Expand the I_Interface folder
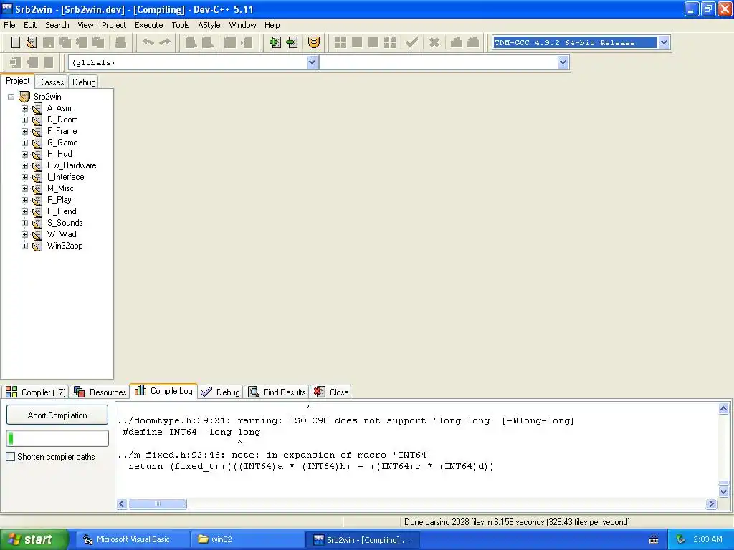The width and height of the screenshot is (734, 550). click(25, 177)
